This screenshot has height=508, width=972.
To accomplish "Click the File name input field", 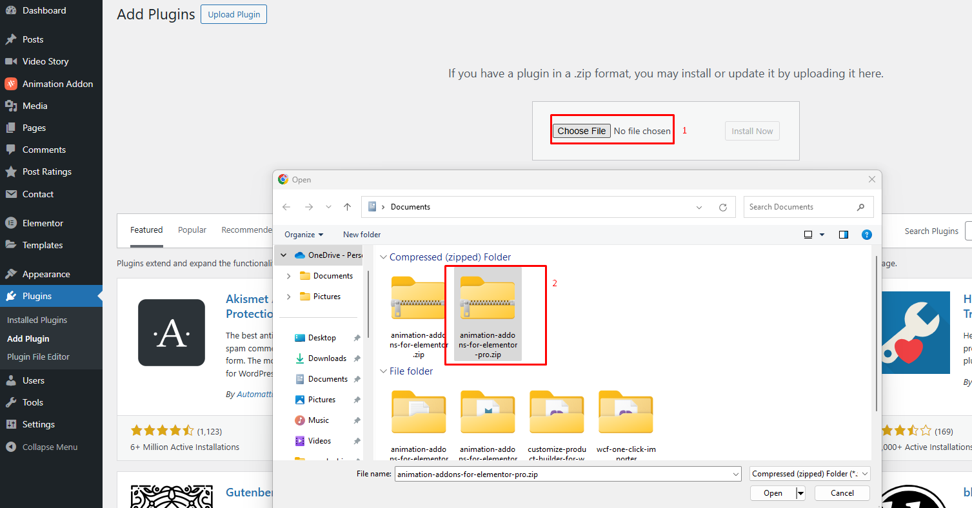I will (x=568, y=474).
